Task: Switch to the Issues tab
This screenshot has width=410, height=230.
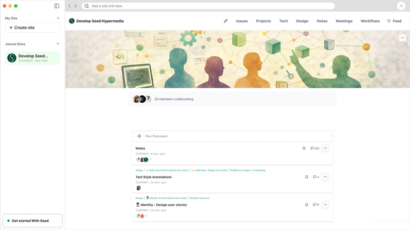Action: [x=242, y=21]
